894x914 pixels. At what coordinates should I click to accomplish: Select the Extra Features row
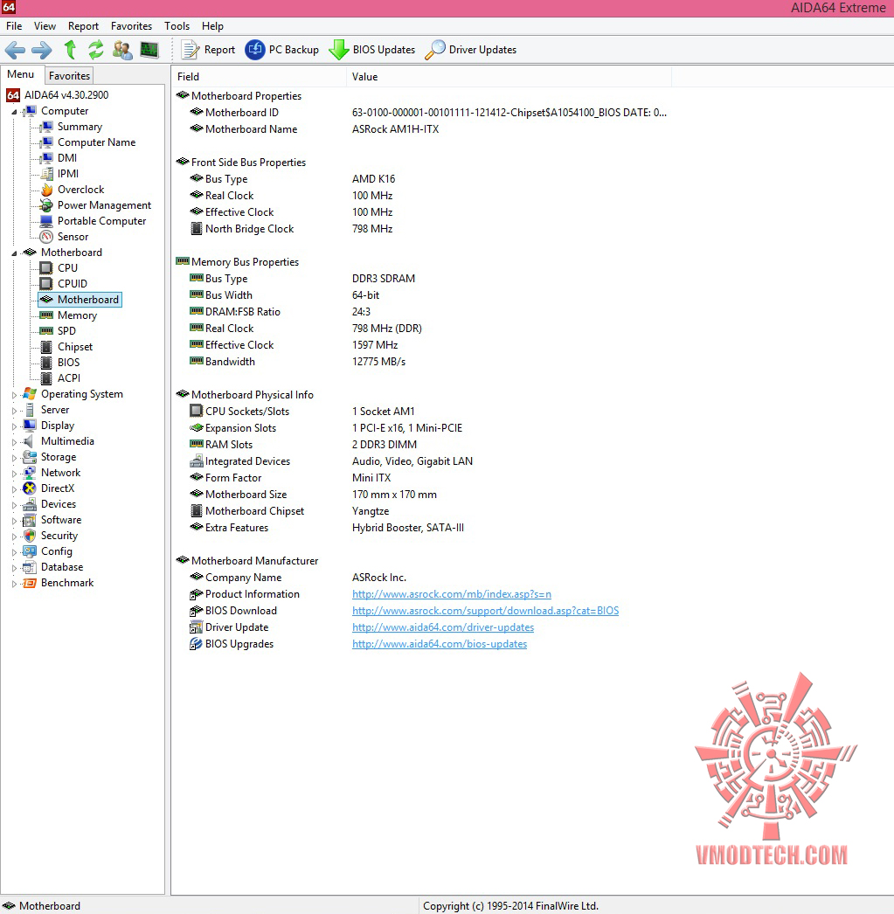point(422,528)
